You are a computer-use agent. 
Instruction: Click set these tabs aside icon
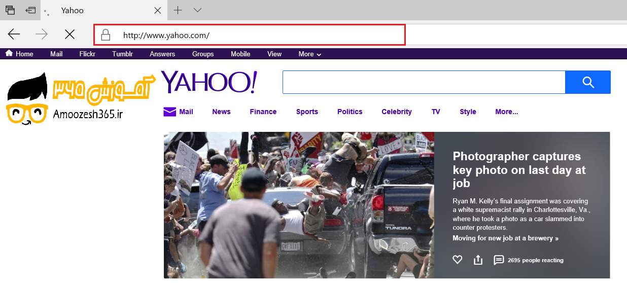[x=31, y=10]
